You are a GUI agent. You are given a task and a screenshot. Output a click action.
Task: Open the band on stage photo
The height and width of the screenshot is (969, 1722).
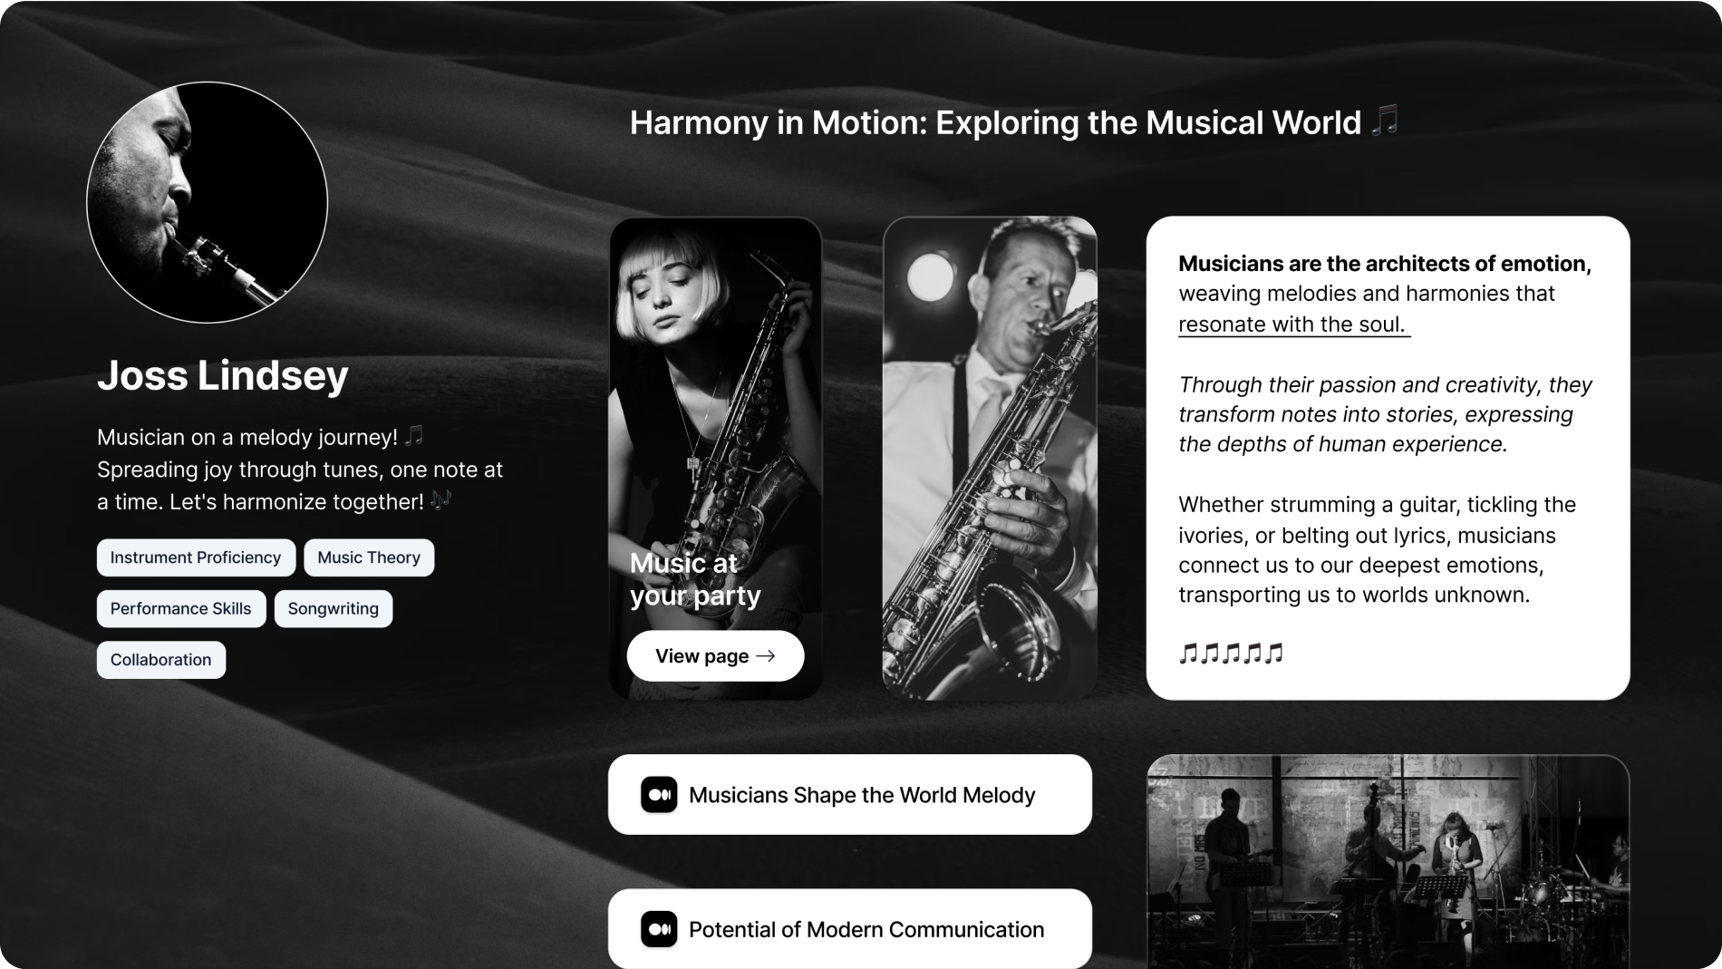(1388, 862)
